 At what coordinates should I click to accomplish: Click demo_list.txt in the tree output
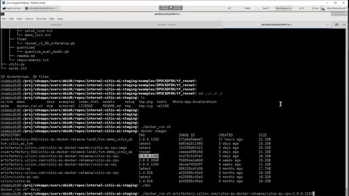(x=38, y=35)
